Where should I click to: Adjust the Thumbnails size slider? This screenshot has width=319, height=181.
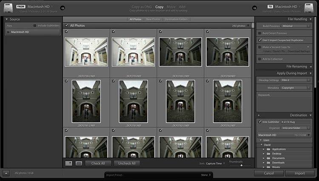241,165
